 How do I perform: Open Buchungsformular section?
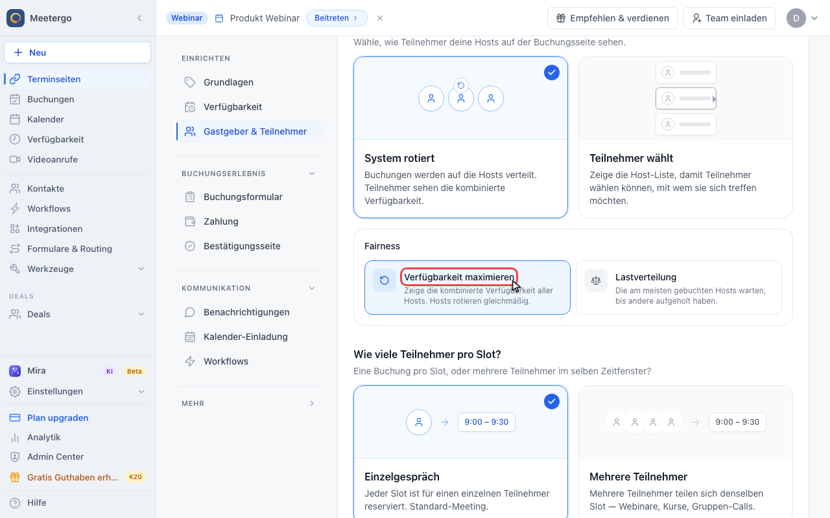pos(249,197)
